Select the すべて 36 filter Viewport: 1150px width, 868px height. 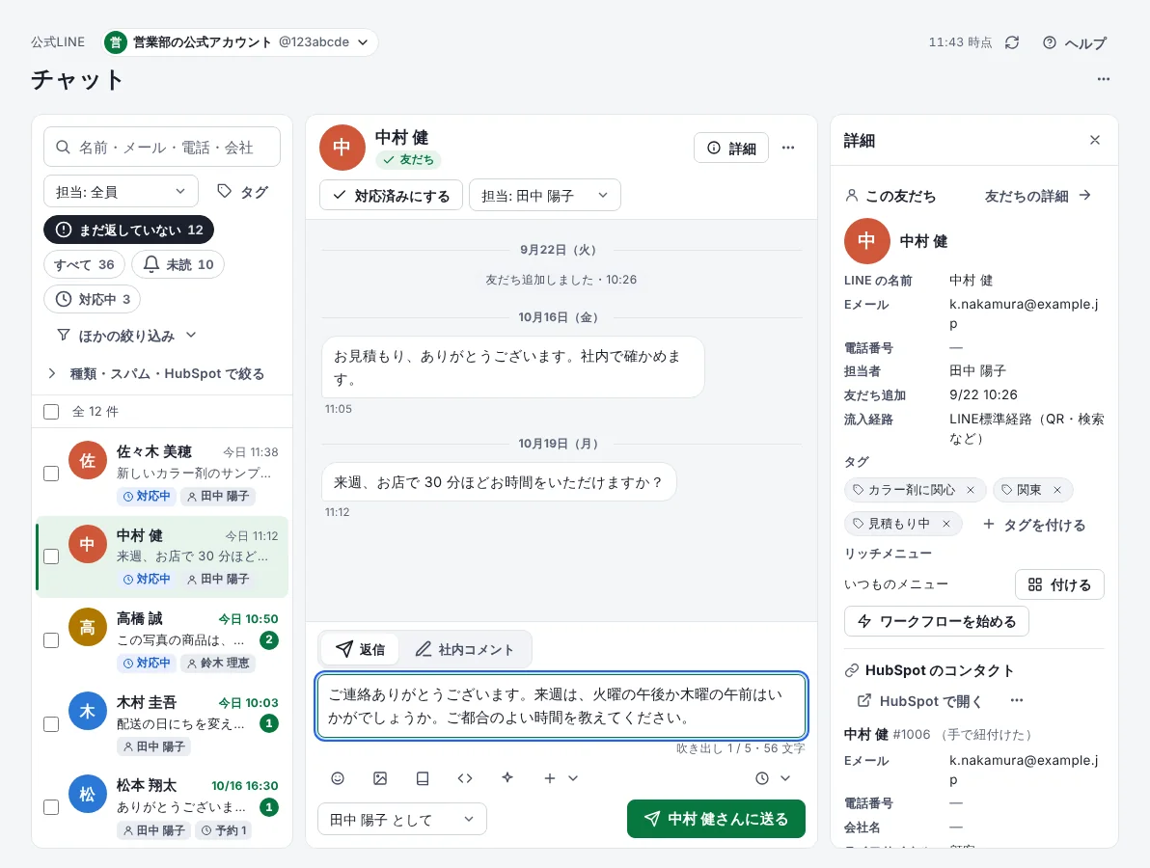84,264
